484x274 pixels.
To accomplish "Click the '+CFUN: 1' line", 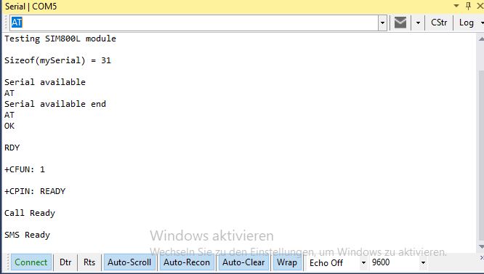I will (x=25, y=169).
